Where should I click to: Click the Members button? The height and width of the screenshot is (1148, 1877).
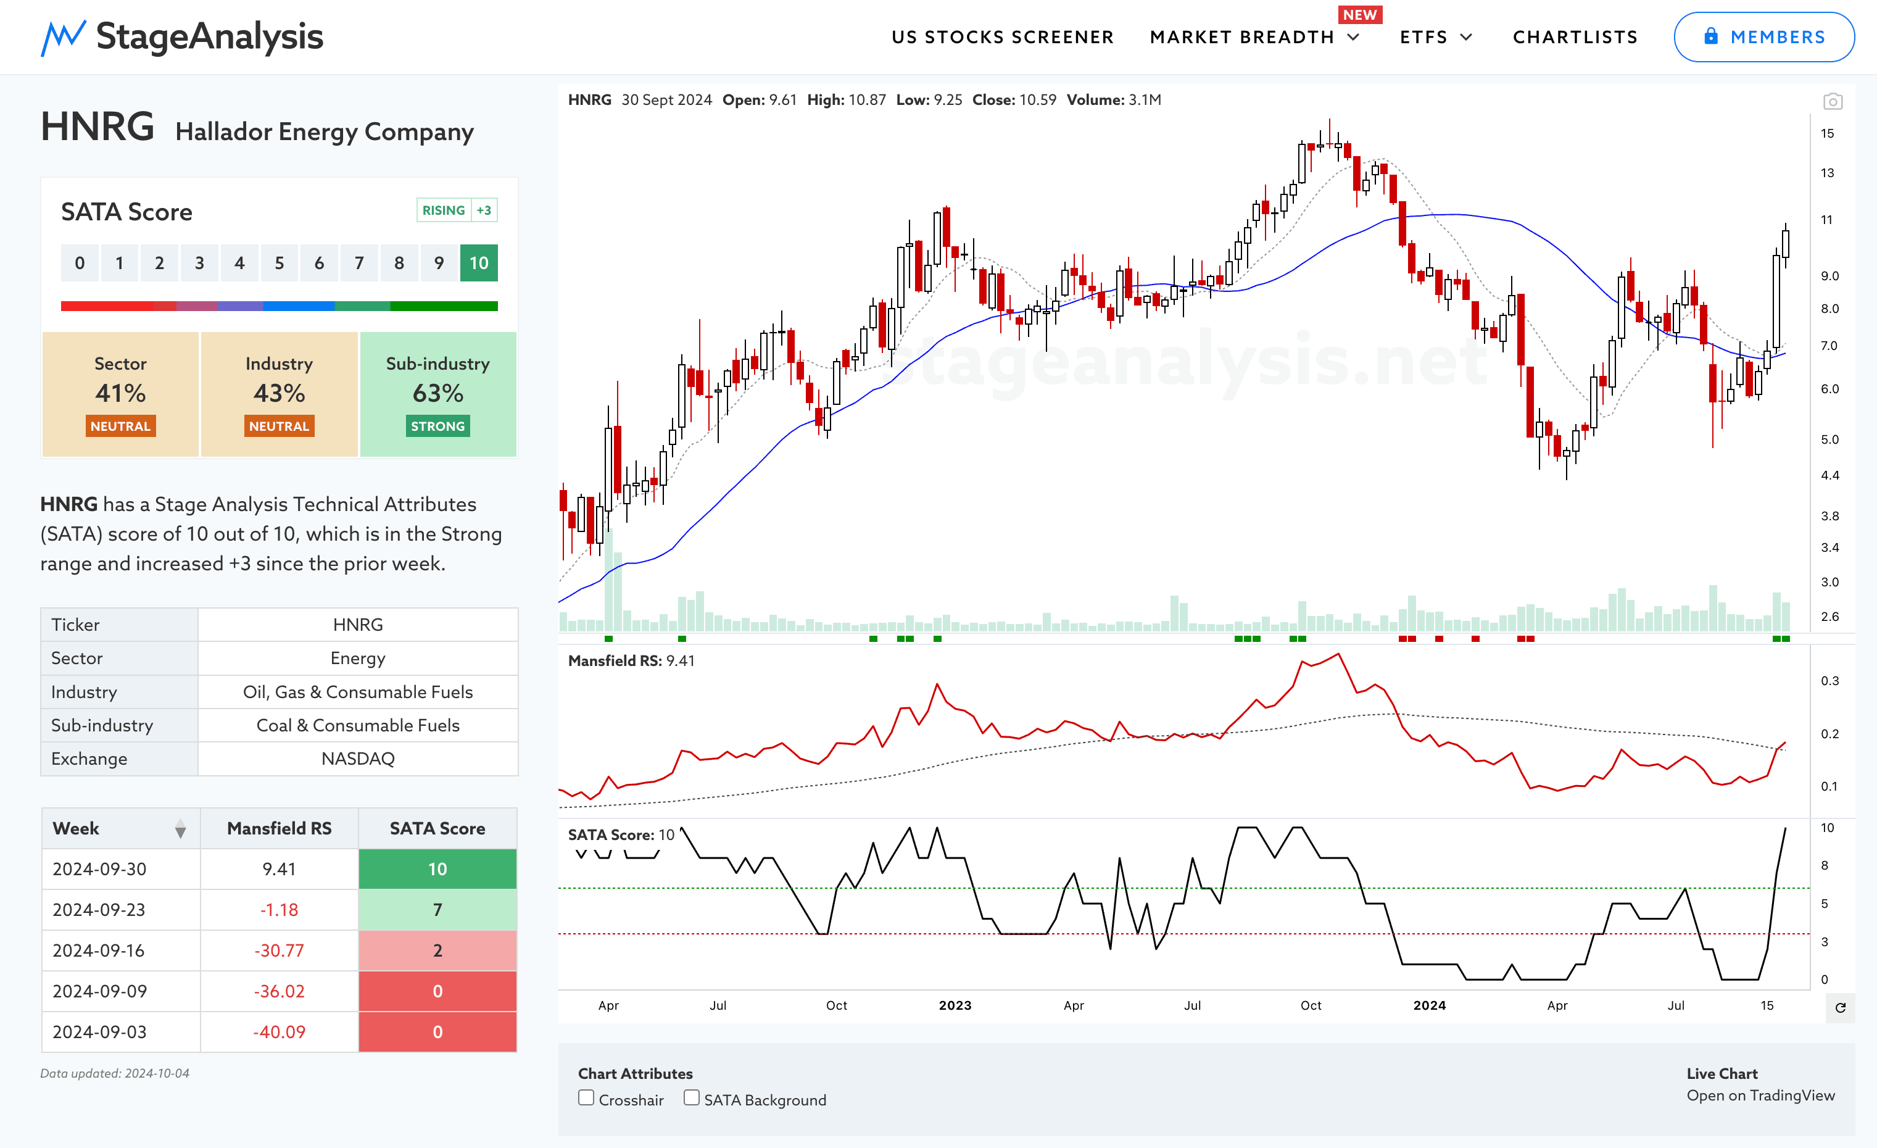point(1763,36)
